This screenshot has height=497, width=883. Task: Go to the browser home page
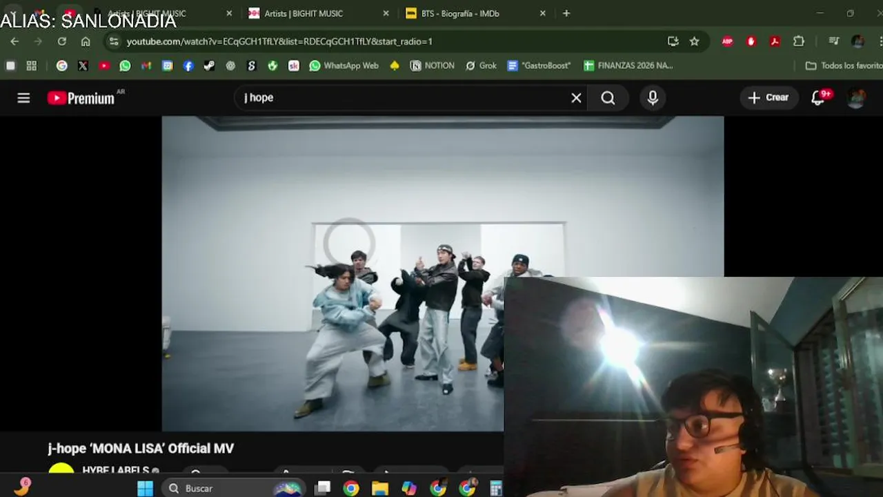coord(86,41)
